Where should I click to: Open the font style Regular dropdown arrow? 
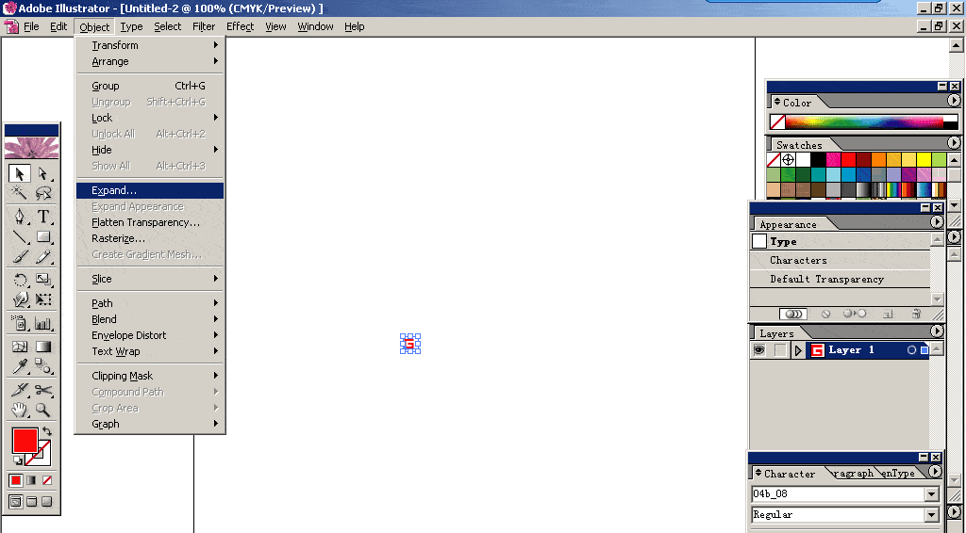tap(931, 514)
